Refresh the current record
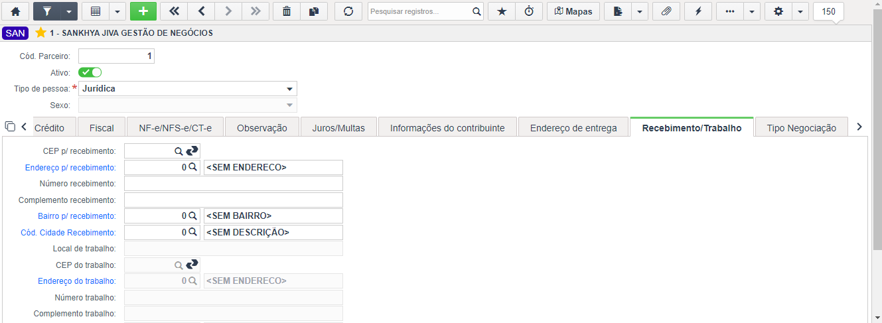This screenshot has height=323, width=882. [x=348, y=11]
